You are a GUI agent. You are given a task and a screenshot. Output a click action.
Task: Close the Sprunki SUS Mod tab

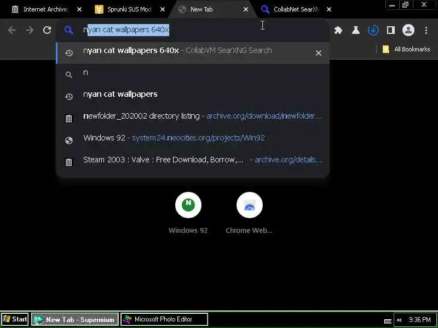[x=163, y=9]
